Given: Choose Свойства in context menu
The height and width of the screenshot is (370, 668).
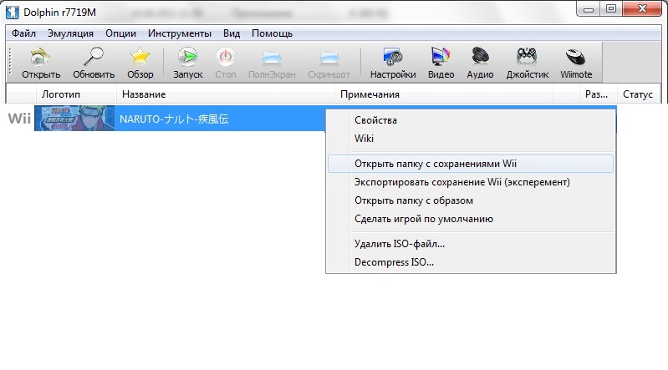Looking at the screenshot, I should point(471,120).
